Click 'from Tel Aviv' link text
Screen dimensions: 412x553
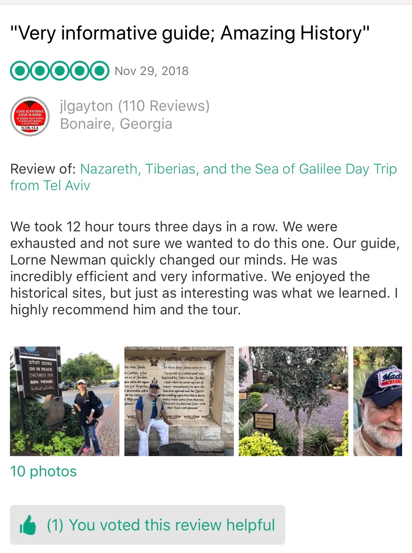tap(50, 185)
